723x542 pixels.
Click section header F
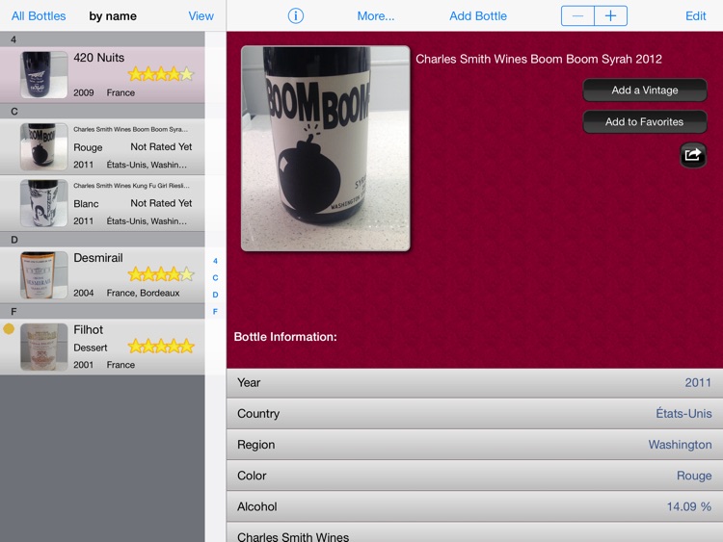pyautogui.click(x=102, y=311)
